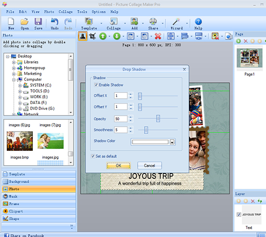Click the Save floppy disk icon
The width and height of the screenshot is (266, 237).
pos(38,22)
